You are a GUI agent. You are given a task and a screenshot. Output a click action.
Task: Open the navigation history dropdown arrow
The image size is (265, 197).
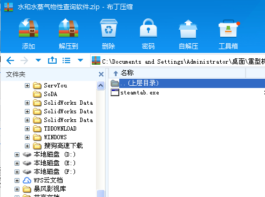pos(38,60)
